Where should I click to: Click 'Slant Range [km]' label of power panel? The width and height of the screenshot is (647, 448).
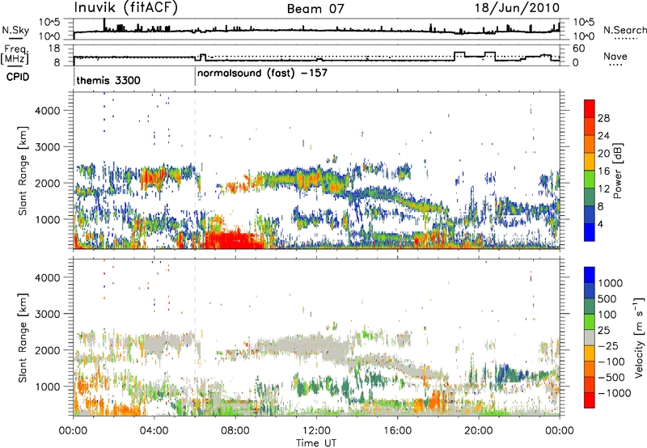[x=23, y=171]
